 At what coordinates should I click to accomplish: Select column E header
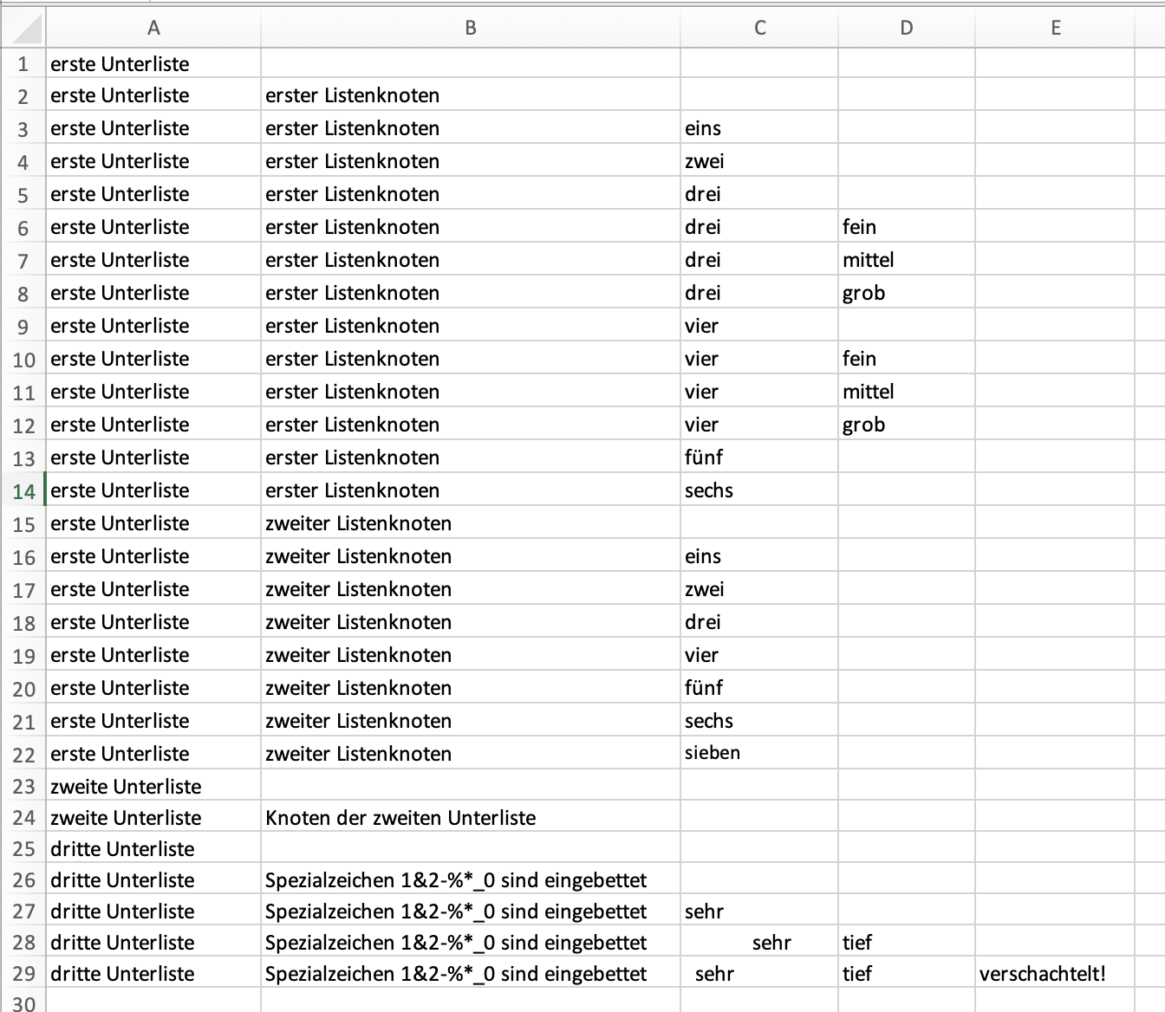click(1055, 28)
